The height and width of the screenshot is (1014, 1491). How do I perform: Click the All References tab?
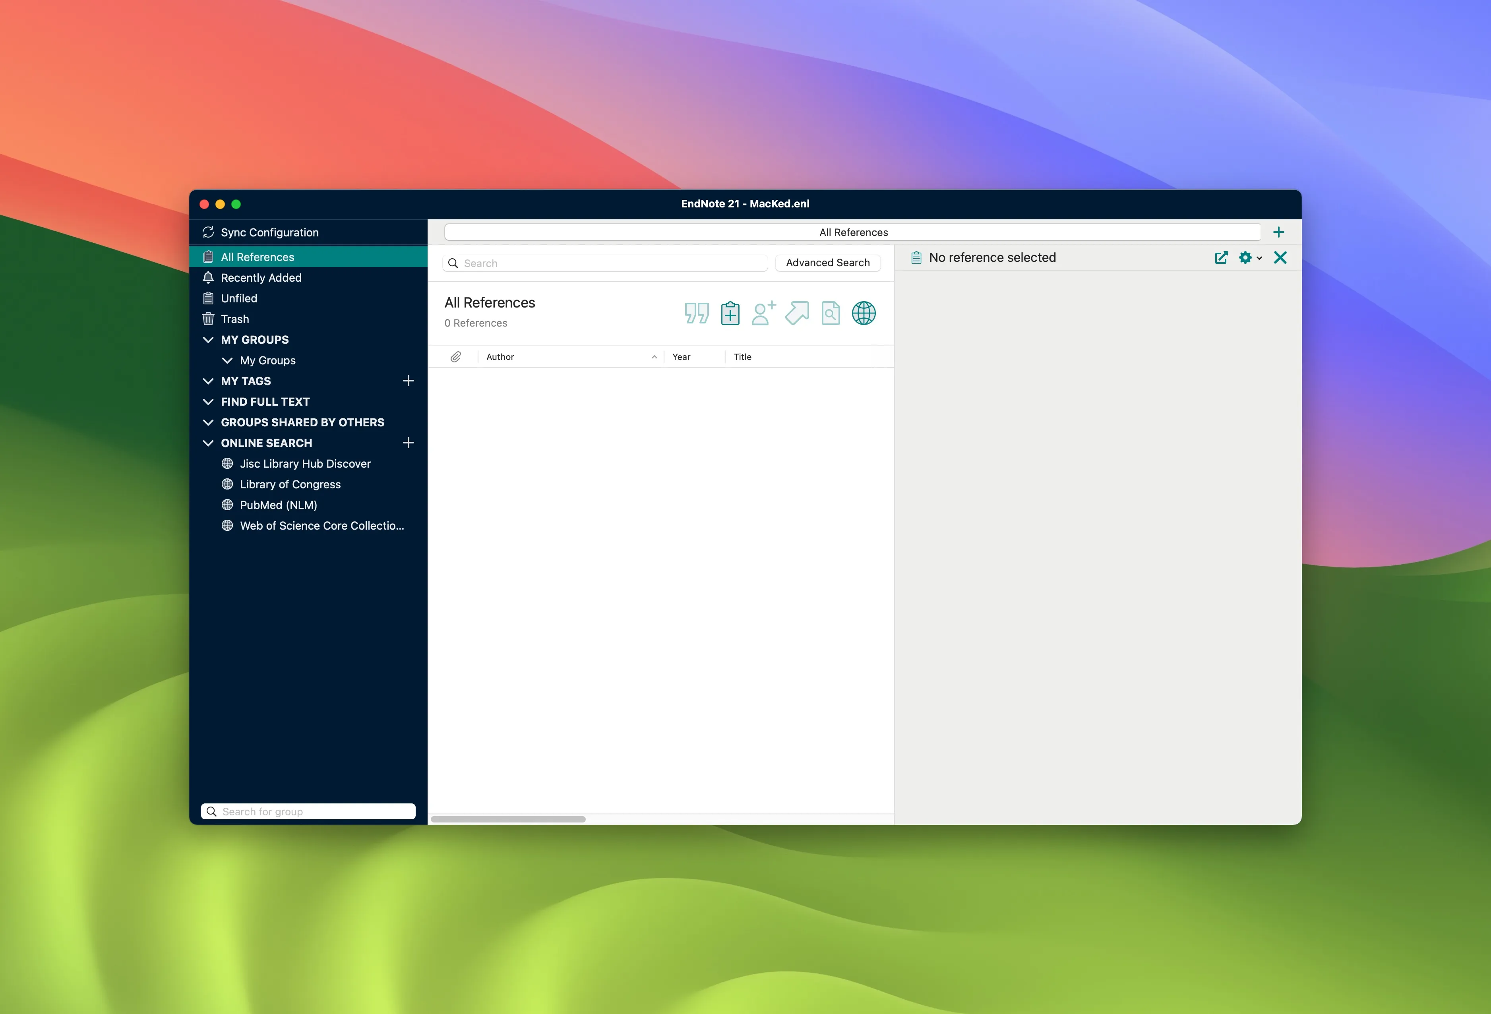pos(853,232)
